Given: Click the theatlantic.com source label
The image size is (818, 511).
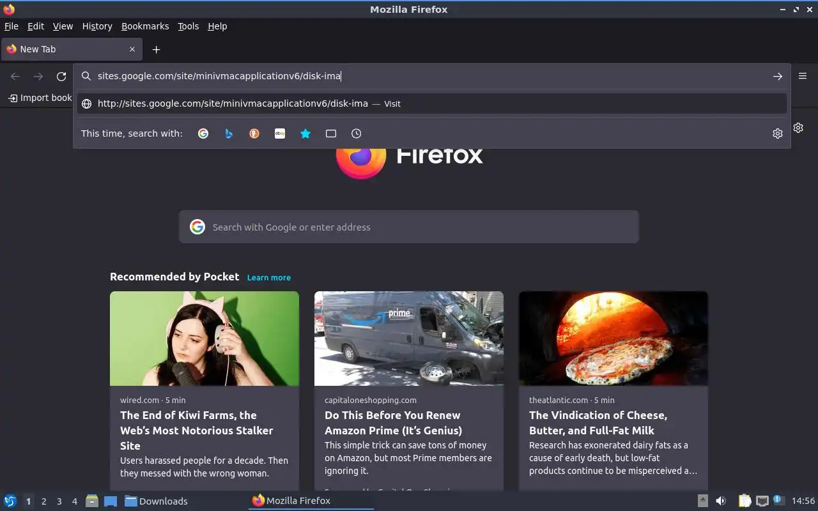Looking at the screenshot, I should tap(559, 400).
